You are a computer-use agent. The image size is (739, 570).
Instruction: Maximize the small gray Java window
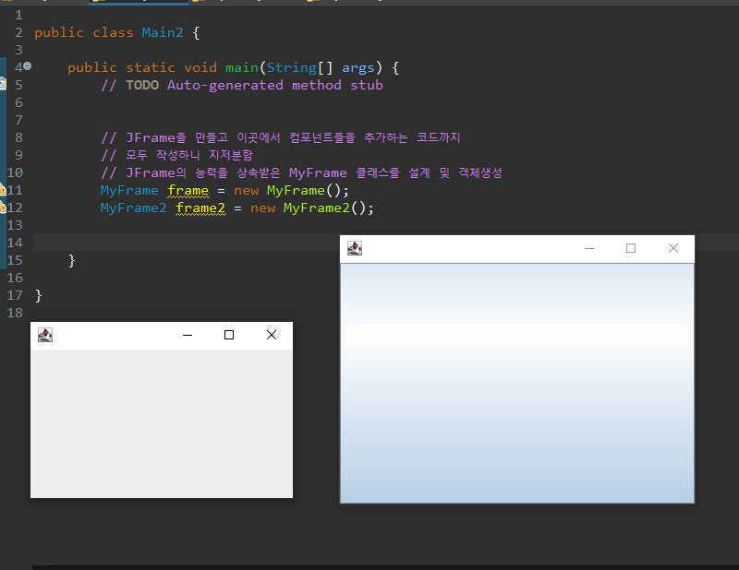pyautogui.click(x=229, y=335)
